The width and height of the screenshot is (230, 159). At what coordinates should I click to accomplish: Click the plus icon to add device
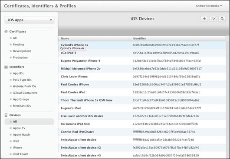click(x=204, y=19)
